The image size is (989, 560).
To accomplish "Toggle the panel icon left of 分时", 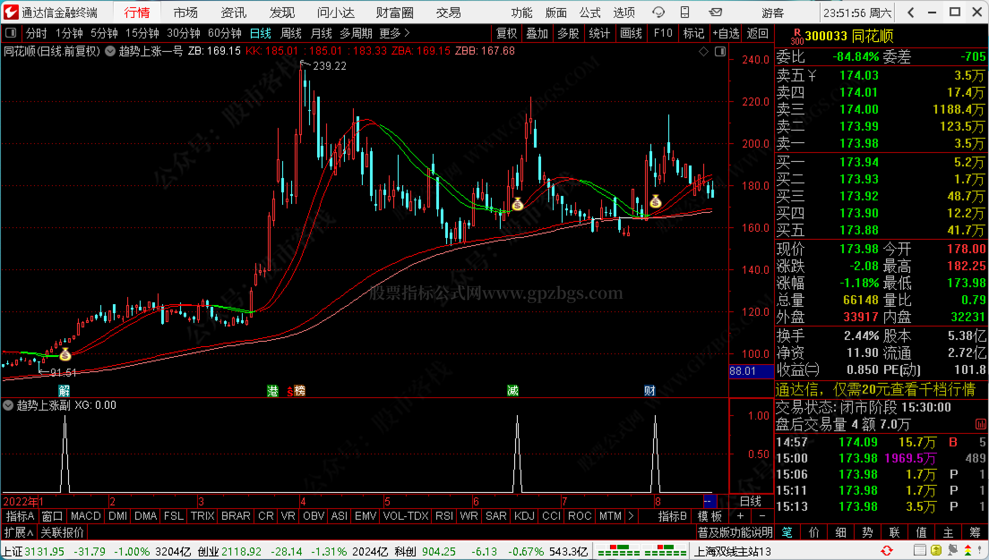I will (11, 33).
